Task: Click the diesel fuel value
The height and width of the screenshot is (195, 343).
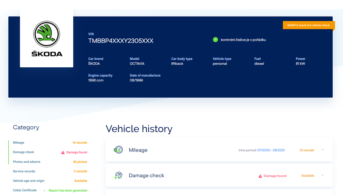Action: tap(259, 64)
